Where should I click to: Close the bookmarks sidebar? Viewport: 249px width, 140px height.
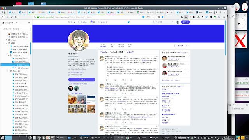point(29,23)
